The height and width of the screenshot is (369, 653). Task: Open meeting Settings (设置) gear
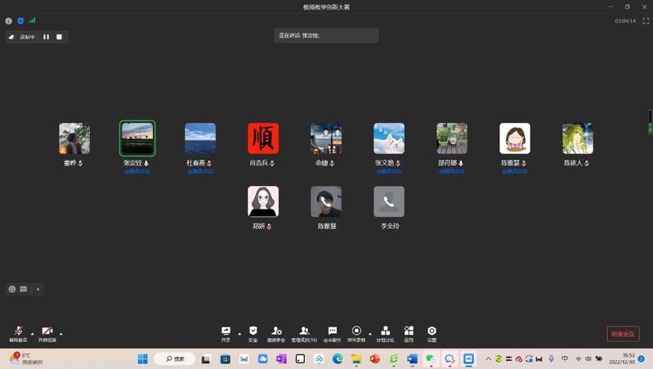click(432, 332)
